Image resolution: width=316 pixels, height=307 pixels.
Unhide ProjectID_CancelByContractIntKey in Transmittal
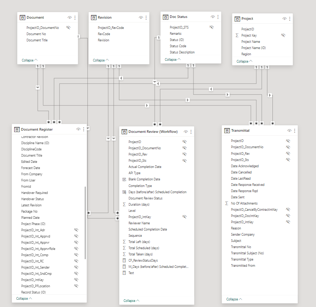click(x=288, y=209)
